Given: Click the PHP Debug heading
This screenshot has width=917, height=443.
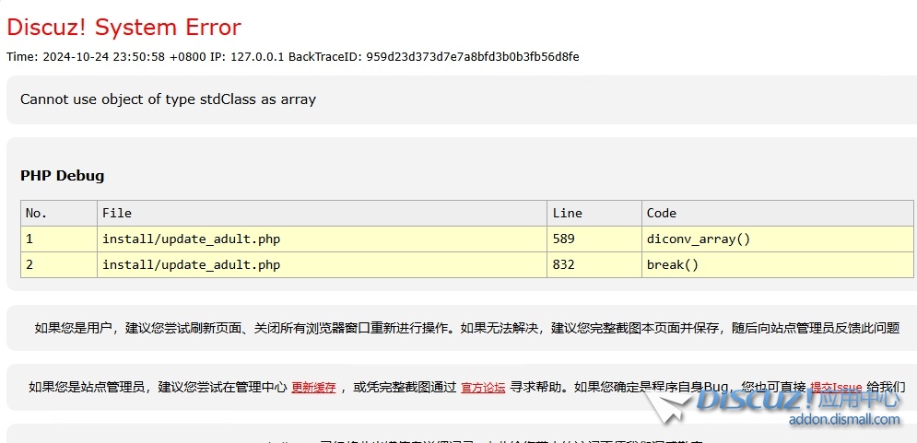Looking at the screenshot, I should 62,176.
